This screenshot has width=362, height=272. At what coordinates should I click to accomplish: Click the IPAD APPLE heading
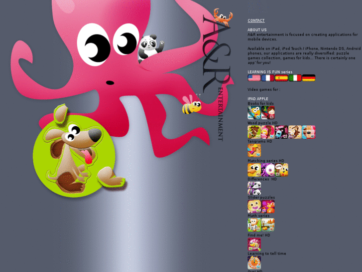(258, 99)
